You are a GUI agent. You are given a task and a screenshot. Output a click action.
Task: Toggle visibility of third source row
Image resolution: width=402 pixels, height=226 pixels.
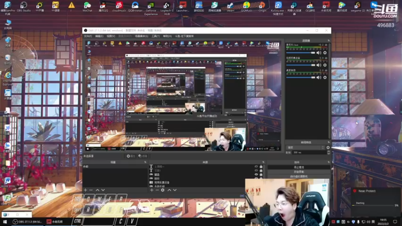pyautogui.click(x=256, y=174)
